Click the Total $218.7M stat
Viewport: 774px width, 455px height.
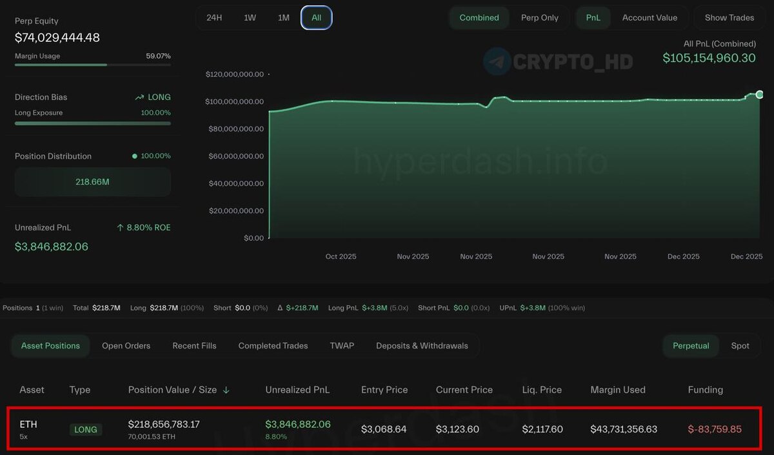point(97,308)
